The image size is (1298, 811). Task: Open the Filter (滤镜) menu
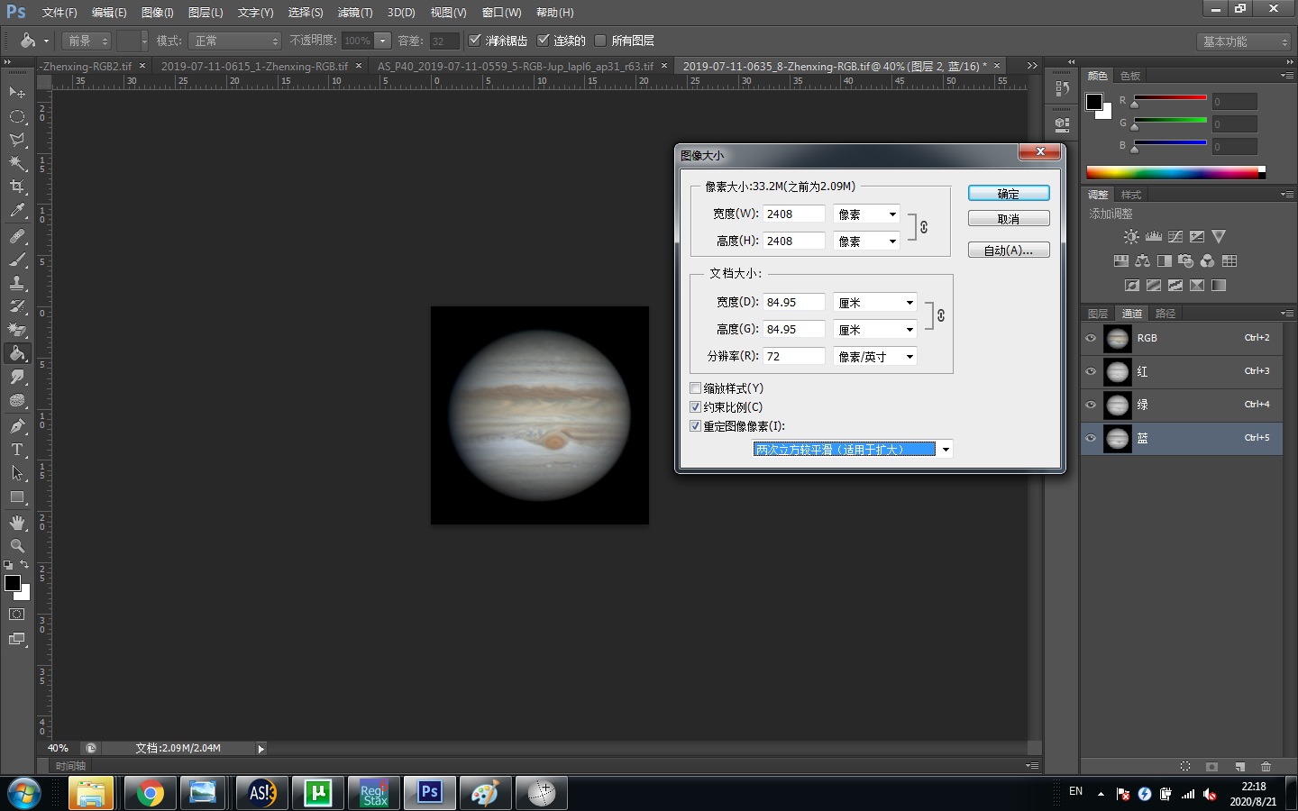click(354, 13)
